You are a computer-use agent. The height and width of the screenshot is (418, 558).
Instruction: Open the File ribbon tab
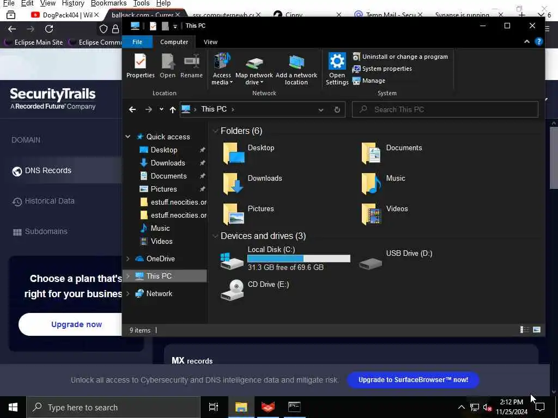[137, 42]
